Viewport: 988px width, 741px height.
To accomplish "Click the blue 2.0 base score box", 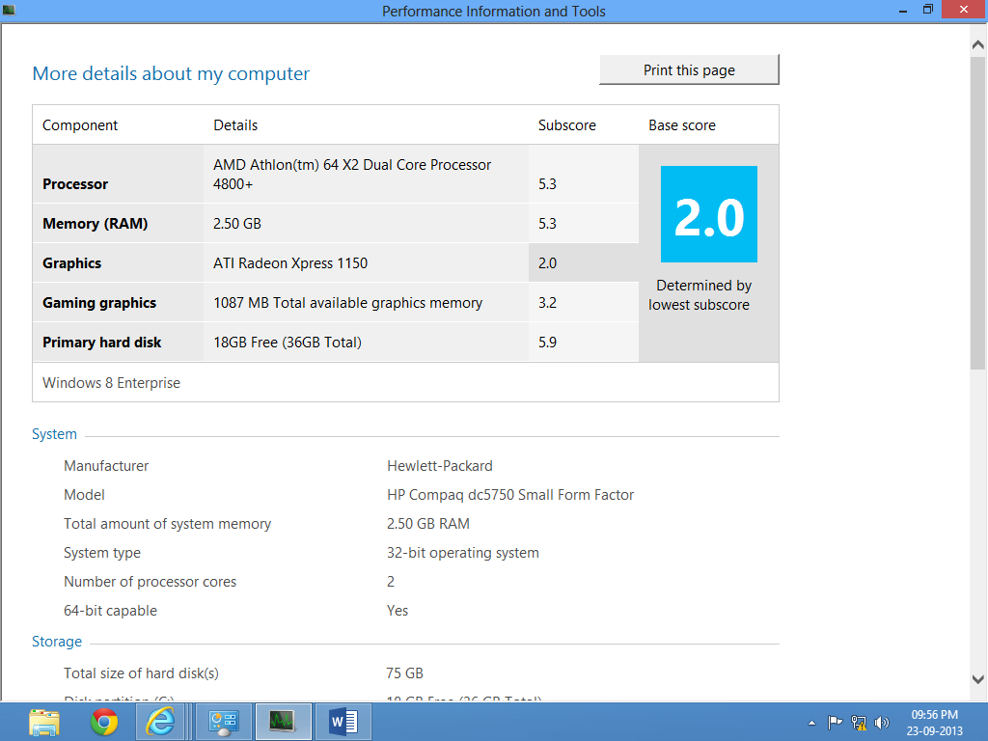I will tap(708, 213).
